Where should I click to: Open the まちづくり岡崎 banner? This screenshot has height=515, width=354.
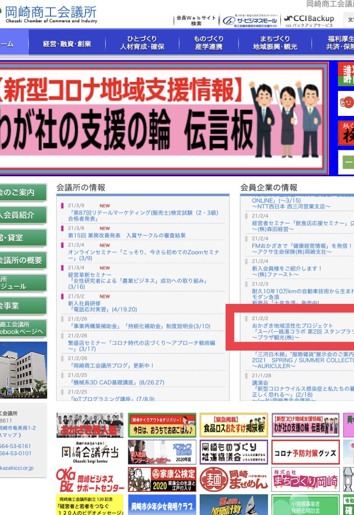click(x=305, y=479)
